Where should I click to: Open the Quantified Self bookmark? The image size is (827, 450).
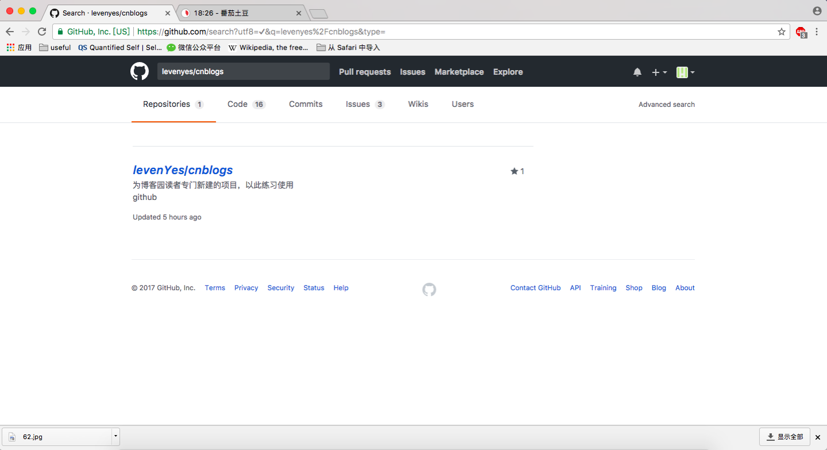pos(120,48)
